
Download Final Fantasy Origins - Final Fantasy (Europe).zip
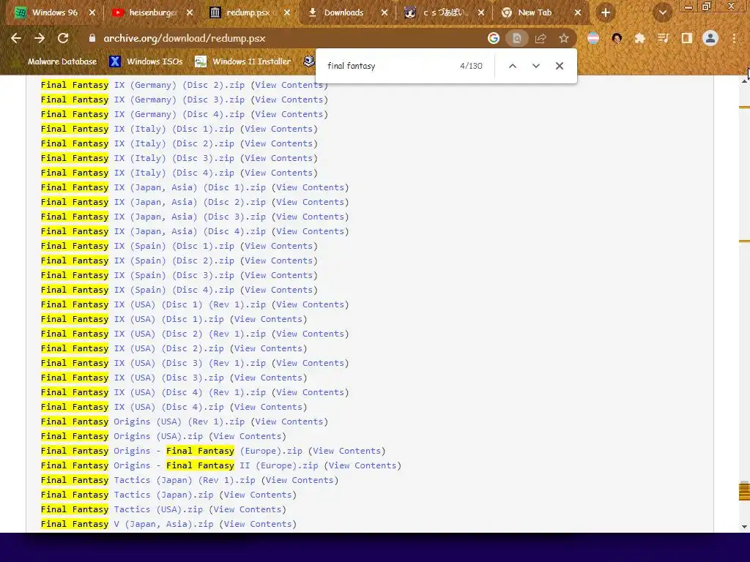click(171, 451)
